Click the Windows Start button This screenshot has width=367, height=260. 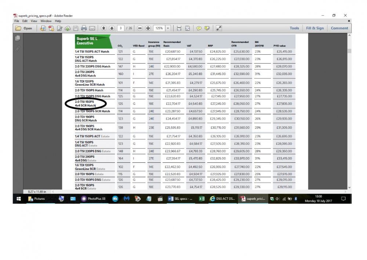coord(19,199)
